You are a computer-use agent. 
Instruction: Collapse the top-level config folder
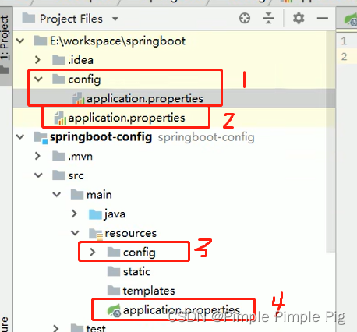point(38,79)
